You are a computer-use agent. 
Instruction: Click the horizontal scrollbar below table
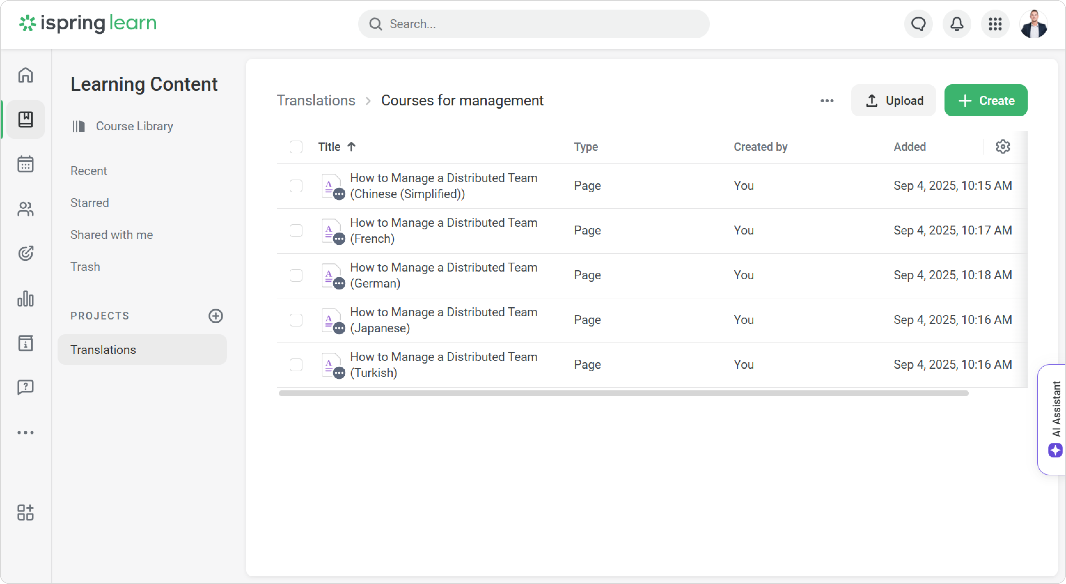pos(623,393)
